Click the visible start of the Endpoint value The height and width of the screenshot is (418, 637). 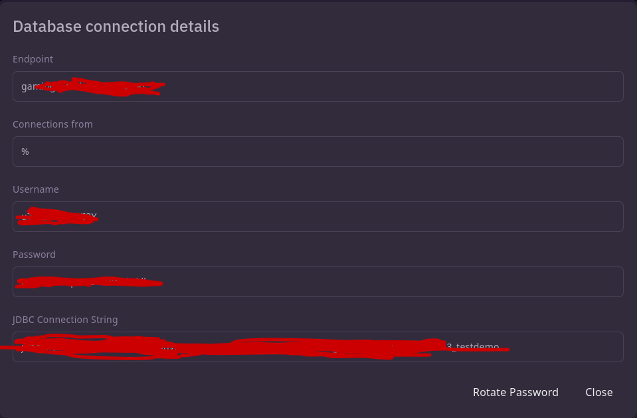click(x=29, y=86)
